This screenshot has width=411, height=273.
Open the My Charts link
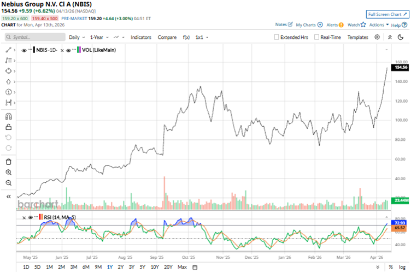click(x=306, y=25)
